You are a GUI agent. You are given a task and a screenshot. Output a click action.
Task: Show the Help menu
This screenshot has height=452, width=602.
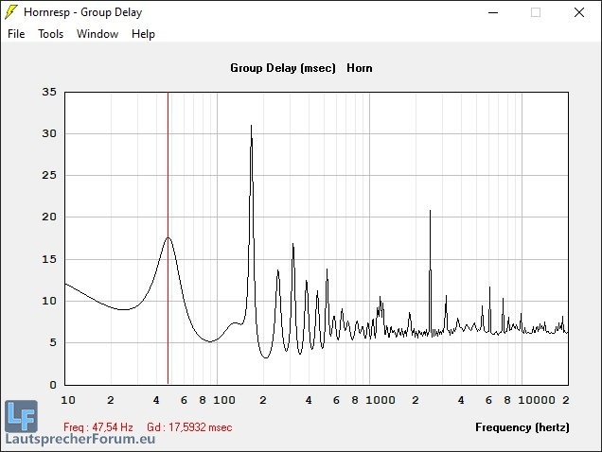point(143,34)
